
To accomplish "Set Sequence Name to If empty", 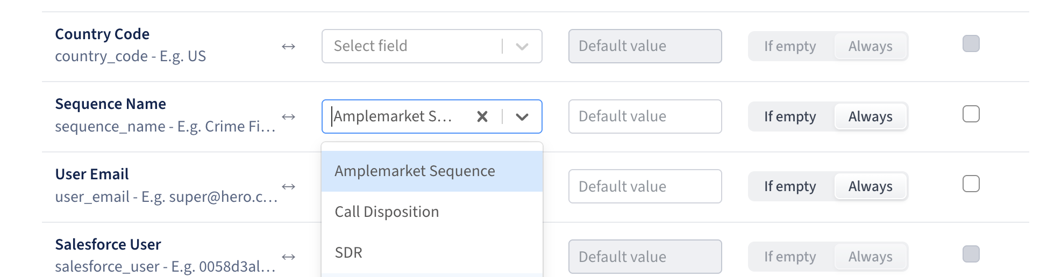I will pos(790,116).
